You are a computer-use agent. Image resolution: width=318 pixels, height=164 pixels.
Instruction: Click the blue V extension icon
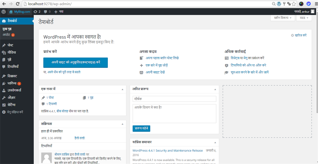[x=308, y=4]
